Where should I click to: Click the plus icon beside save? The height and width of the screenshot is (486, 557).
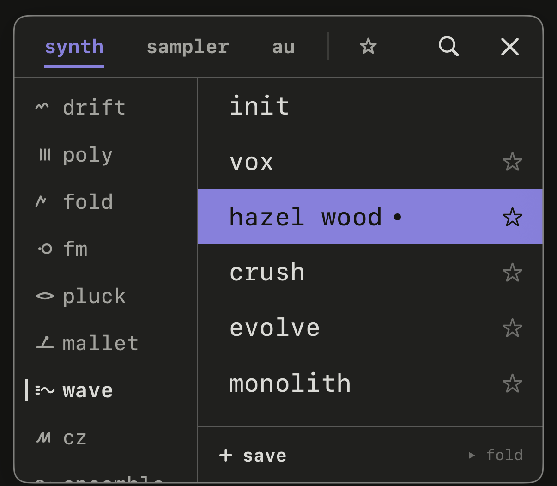225,455
